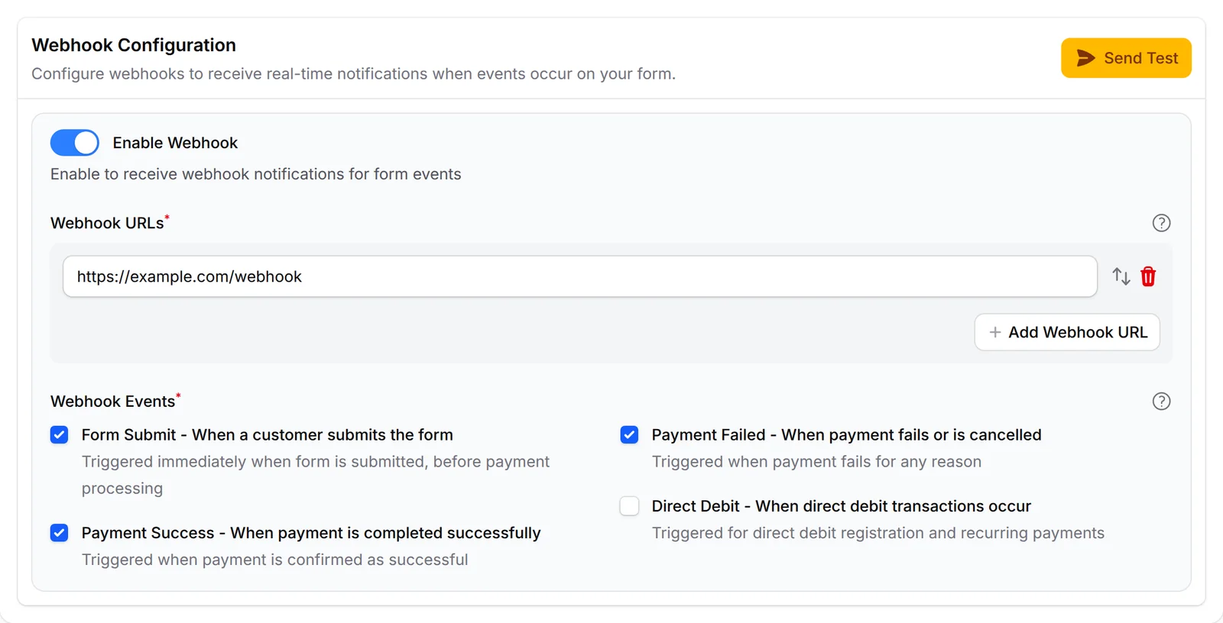Select the Webhook Configuration heading
1223x623 pixels.
point(134,45)
